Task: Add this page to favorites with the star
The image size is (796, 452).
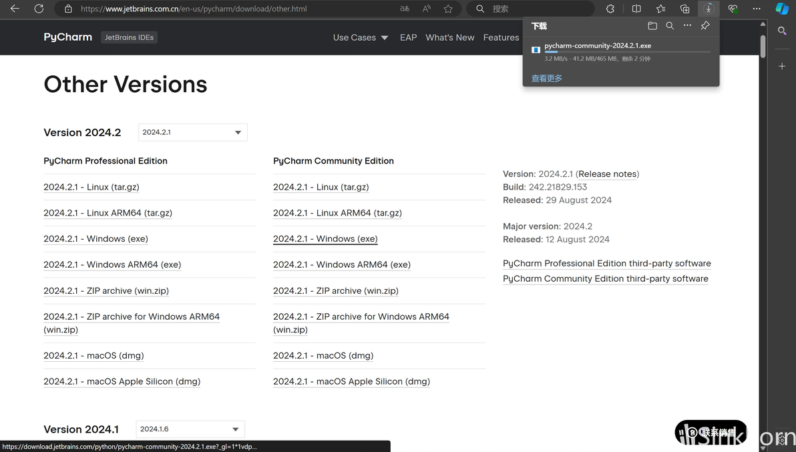Action: click(448, 9)
